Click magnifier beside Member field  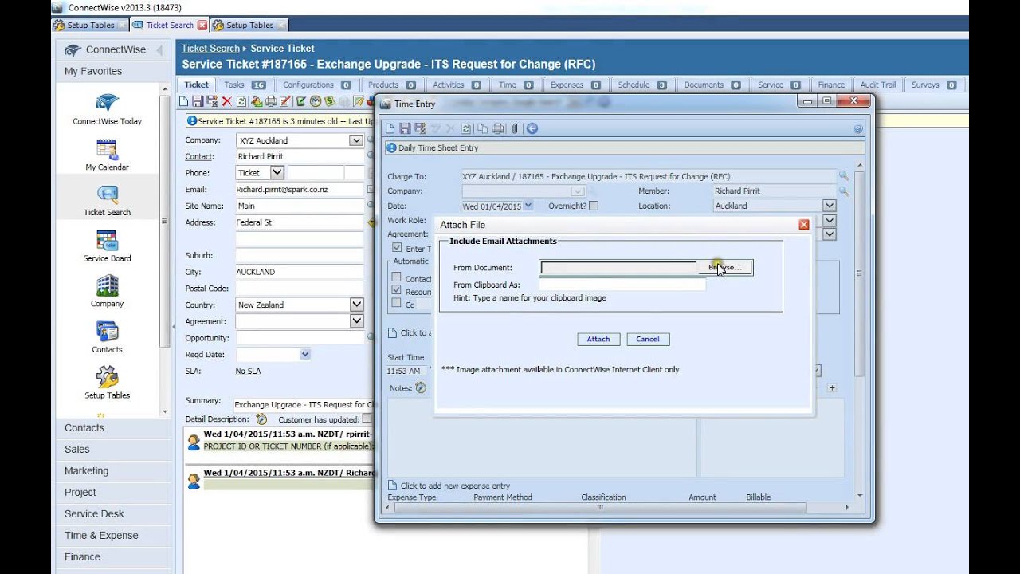(x=844, y=191)
